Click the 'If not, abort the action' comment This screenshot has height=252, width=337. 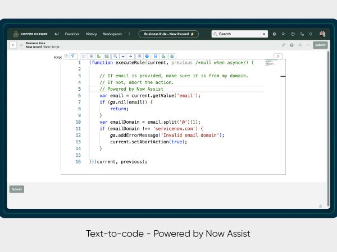tap(136, 82)
